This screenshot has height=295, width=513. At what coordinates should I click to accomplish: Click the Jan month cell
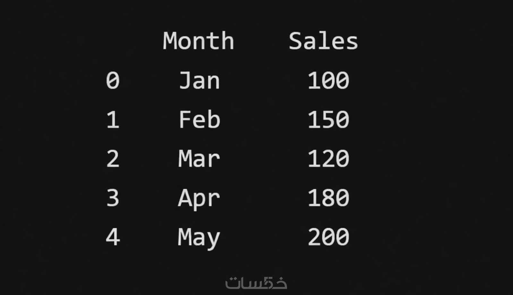coord(199,80)
